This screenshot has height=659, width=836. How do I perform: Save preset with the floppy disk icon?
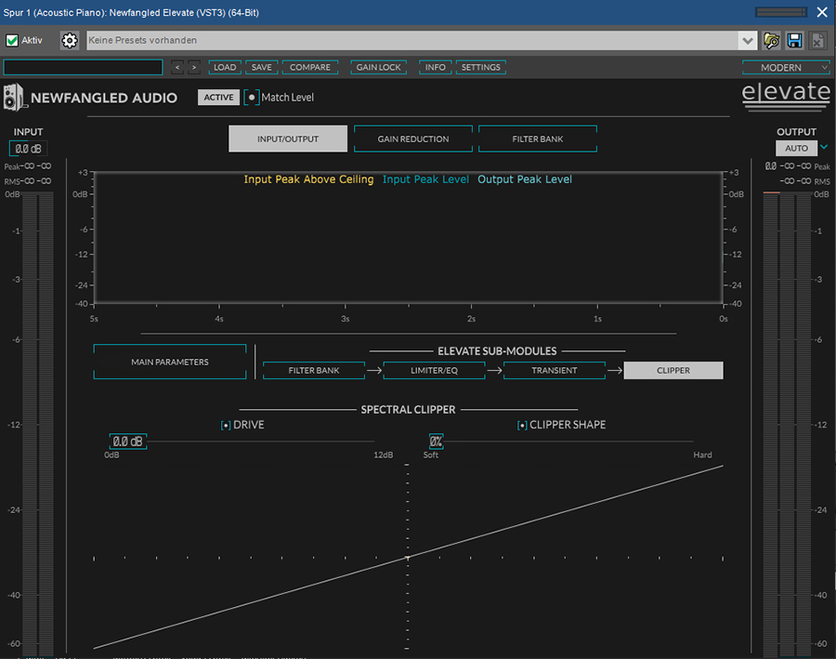tap(794, 41)
